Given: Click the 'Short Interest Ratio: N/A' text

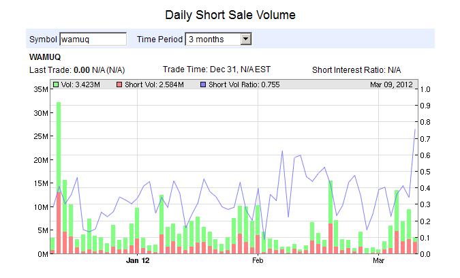Looking at the screenshot, I should [x=356, y=70].
